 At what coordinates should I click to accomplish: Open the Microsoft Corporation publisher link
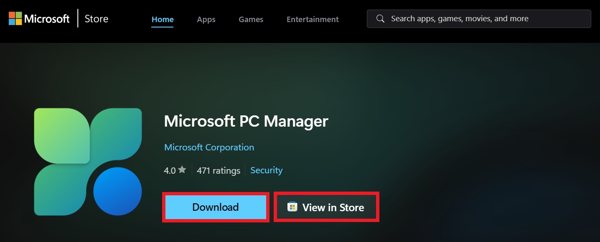point(209,147)
